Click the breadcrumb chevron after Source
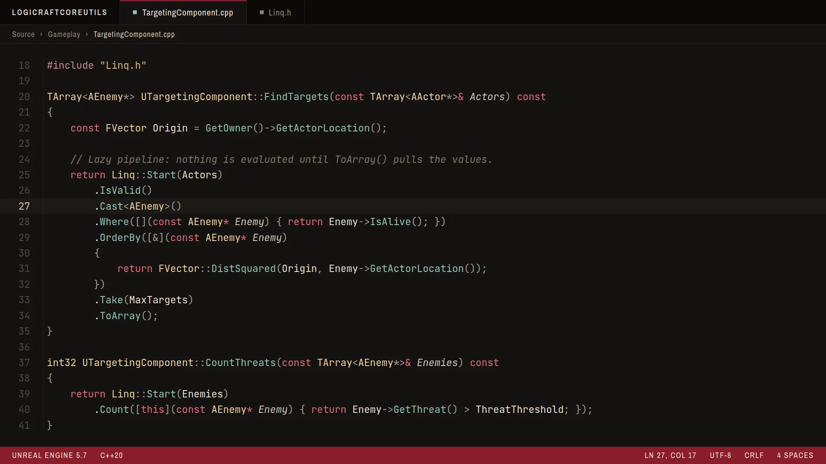This screenshot has height=464, width=826. 41,34
